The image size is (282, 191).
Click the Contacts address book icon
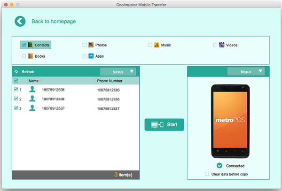pyautogui.click(x=30, y=45)
